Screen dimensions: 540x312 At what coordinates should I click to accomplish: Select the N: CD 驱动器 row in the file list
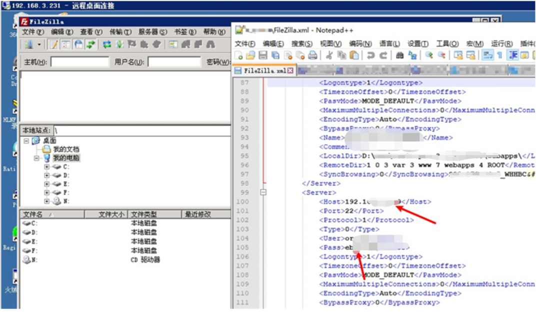pyautogui.click(x=125, y=260)
